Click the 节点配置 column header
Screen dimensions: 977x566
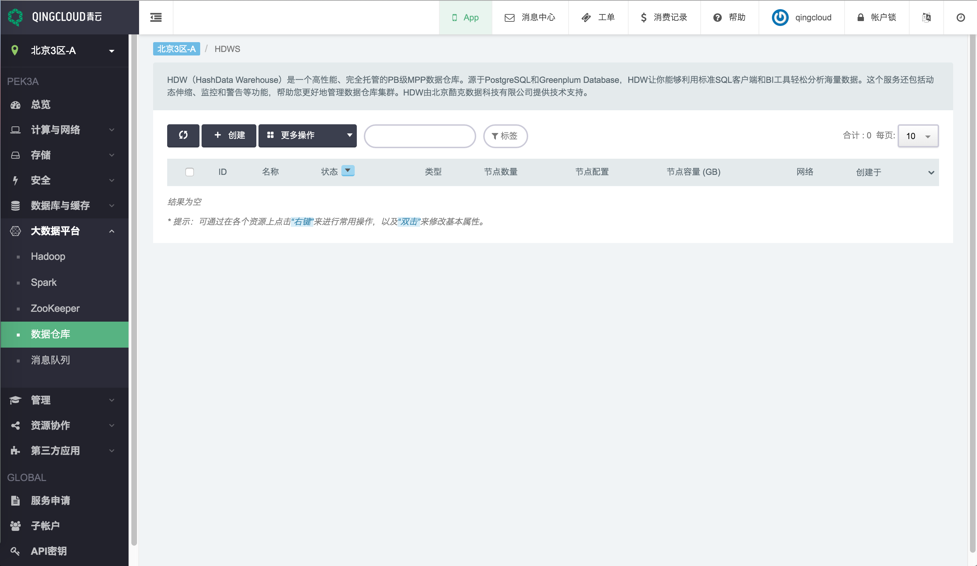592,172
